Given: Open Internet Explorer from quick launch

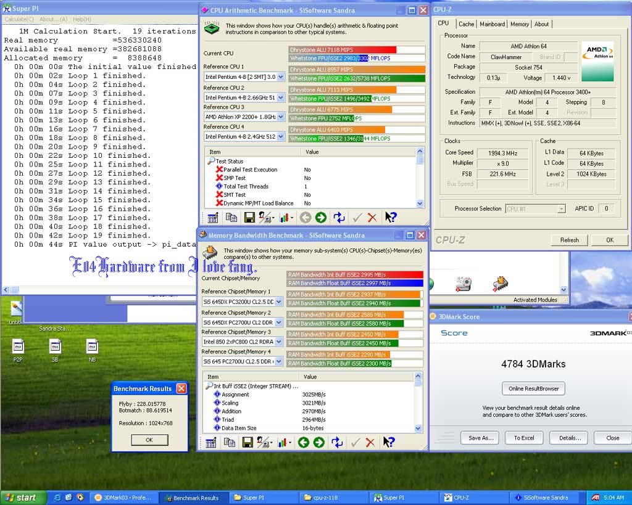Looking at the screenshot, I should click(x=57, y=498).
